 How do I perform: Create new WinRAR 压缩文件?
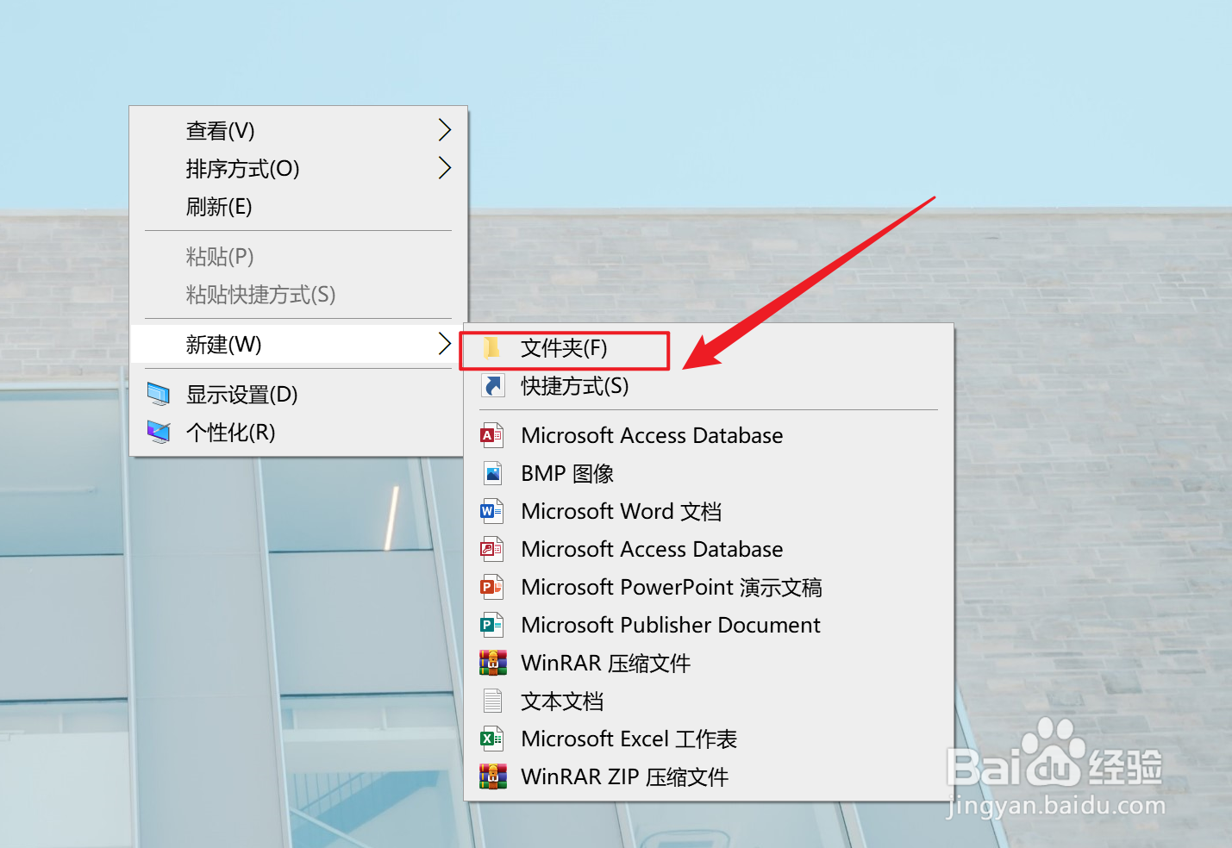pyautogui.click(x=709, y=663)
